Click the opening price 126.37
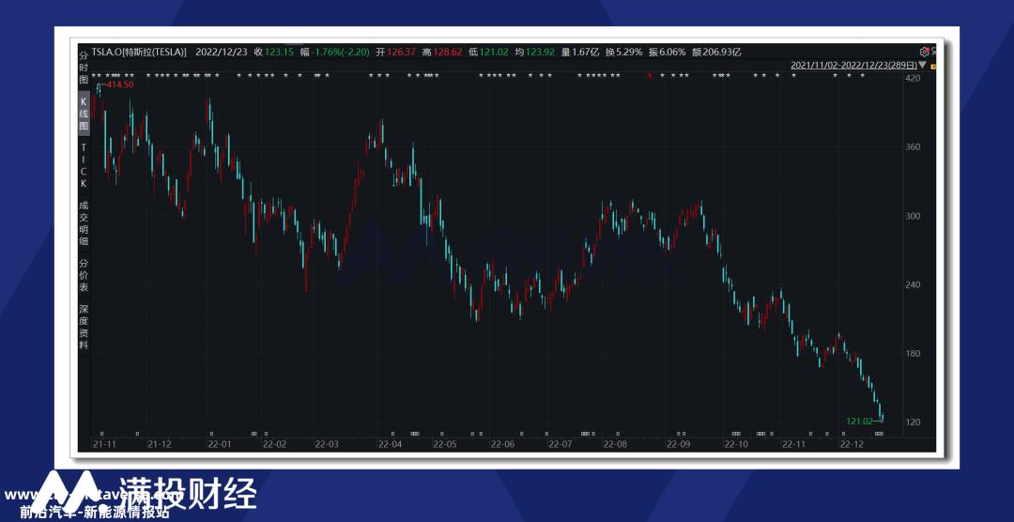Viewport: 1014px width, 522px height. click(401, 52)
